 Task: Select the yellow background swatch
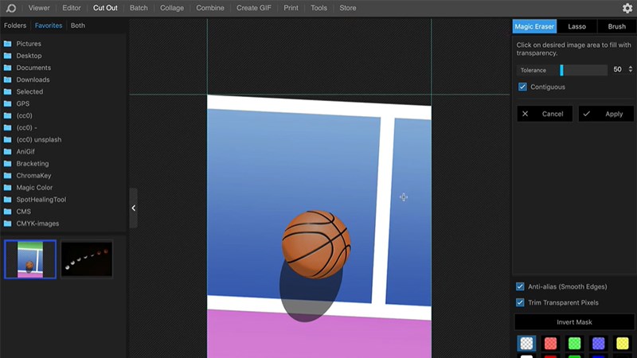click(622, 344)
